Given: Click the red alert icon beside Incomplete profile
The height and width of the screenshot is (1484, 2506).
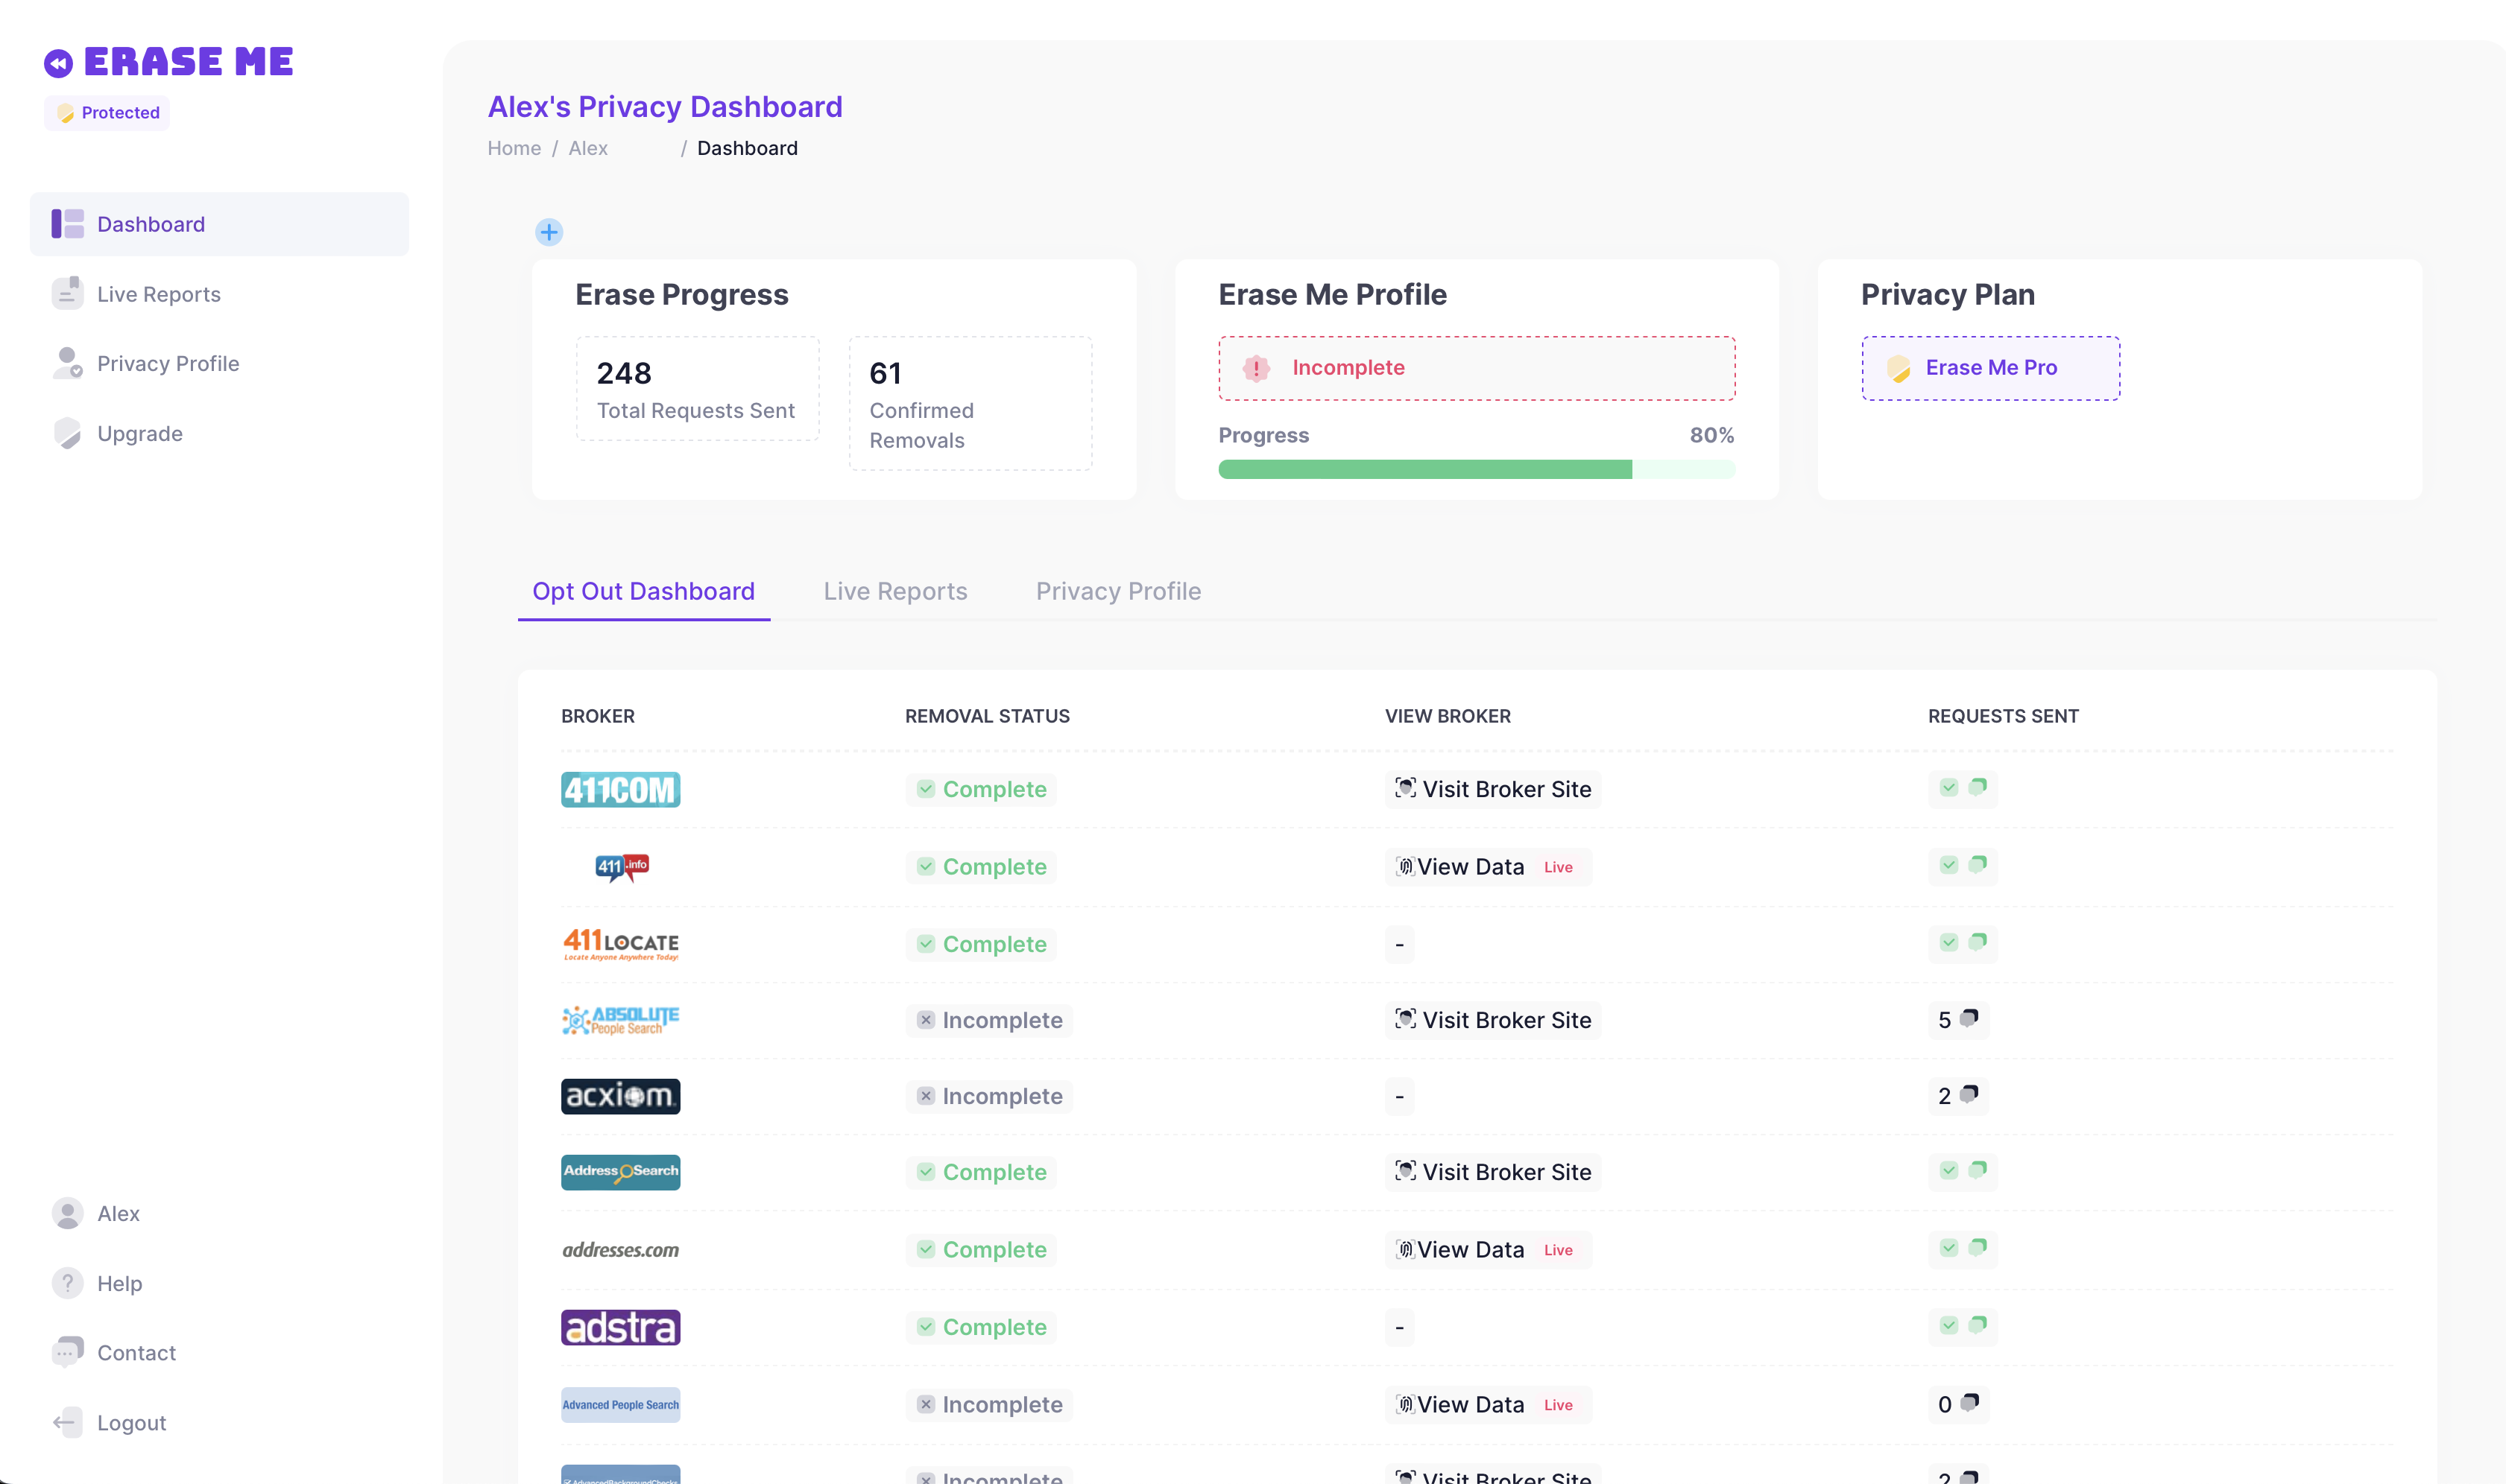Looking at the screenshot, I should (1257, 368).
